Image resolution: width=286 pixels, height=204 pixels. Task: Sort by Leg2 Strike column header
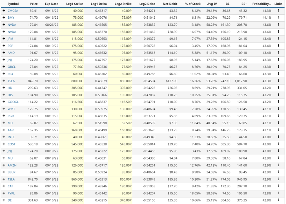click(123, 4)
